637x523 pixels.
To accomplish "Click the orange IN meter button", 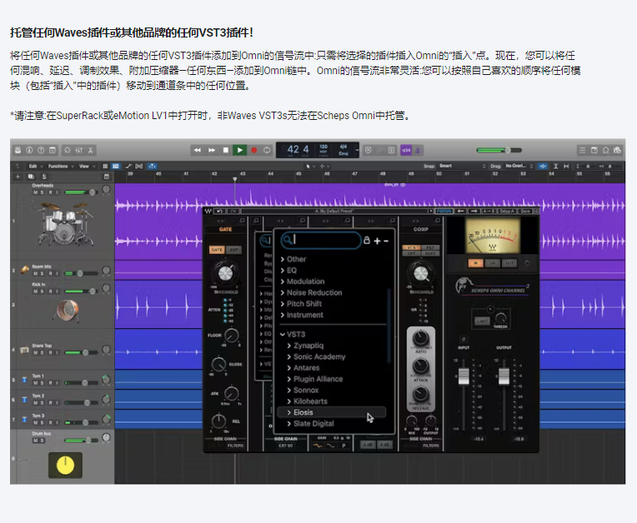I will [x=475, y=263].
